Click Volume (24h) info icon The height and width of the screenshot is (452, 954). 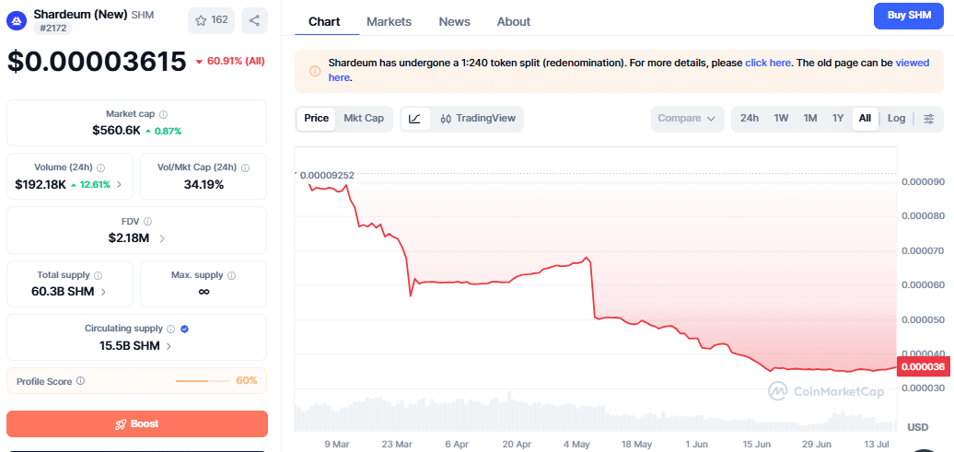pyautogui.click(x=101, y=168)
